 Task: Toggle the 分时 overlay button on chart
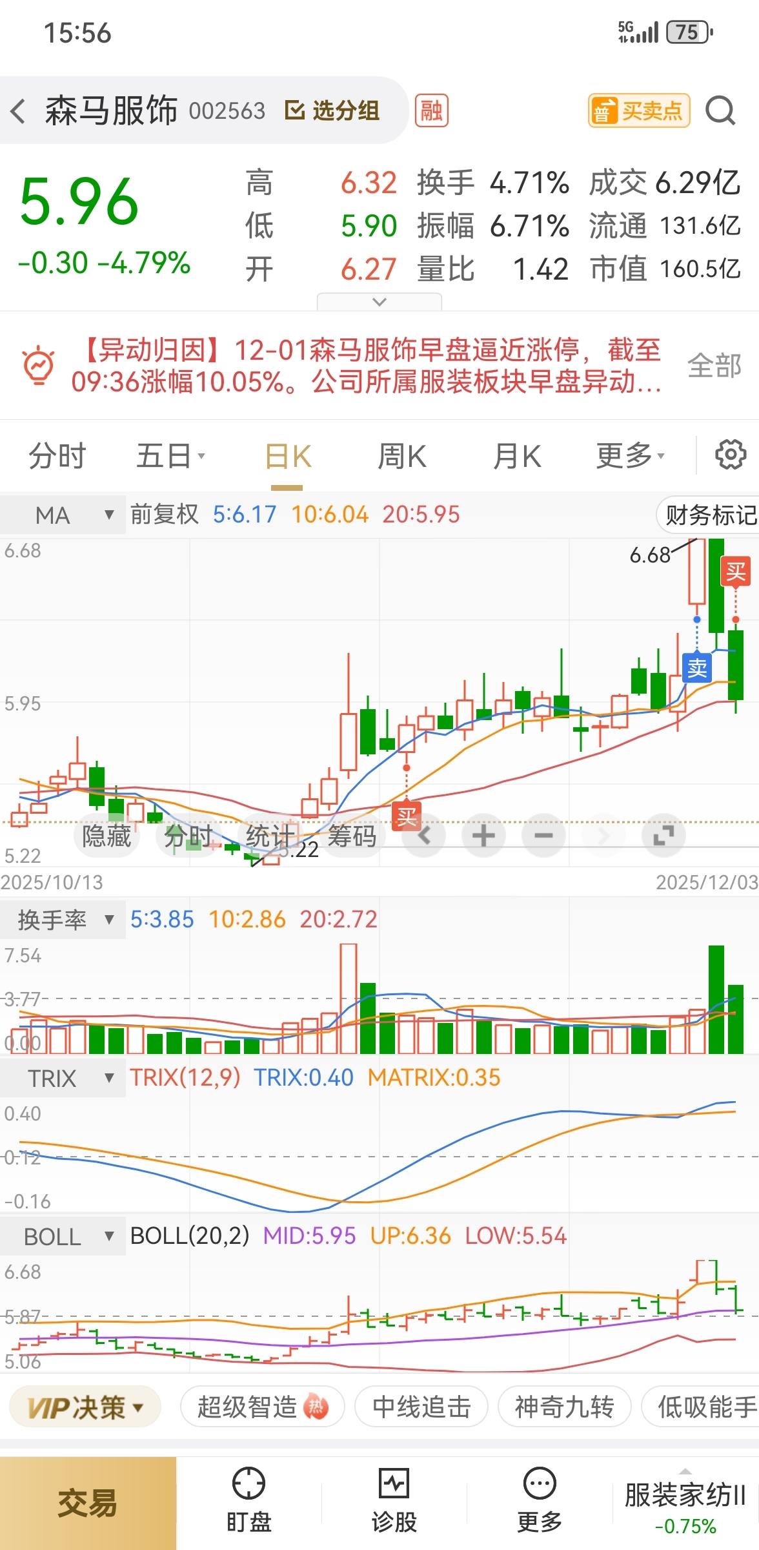188,836
